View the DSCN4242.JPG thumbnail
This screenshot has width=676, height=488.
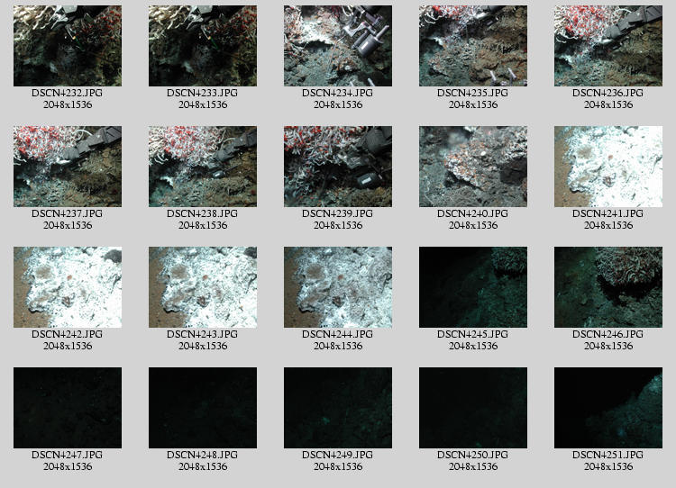coord(68,287)
